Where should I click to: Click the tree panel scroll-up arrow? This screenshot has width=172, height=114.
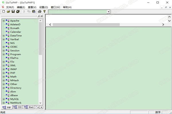(x=40, y=21)
